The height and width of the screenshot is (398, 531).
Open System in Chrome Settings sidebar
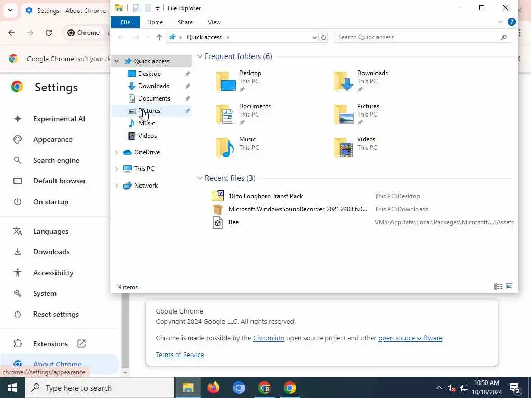[x=45, y=293]
